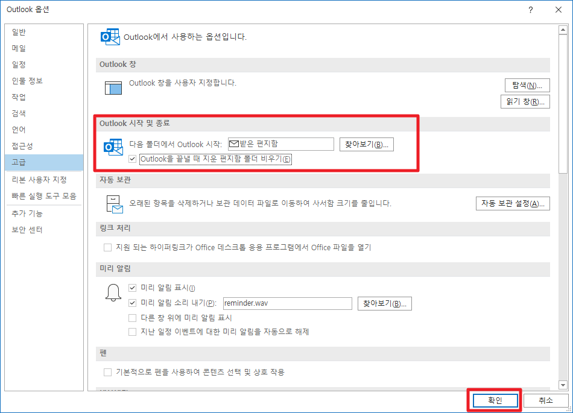
Task: Select the 접근성 category
Action: pyautogui.click(x=44, y=146)
